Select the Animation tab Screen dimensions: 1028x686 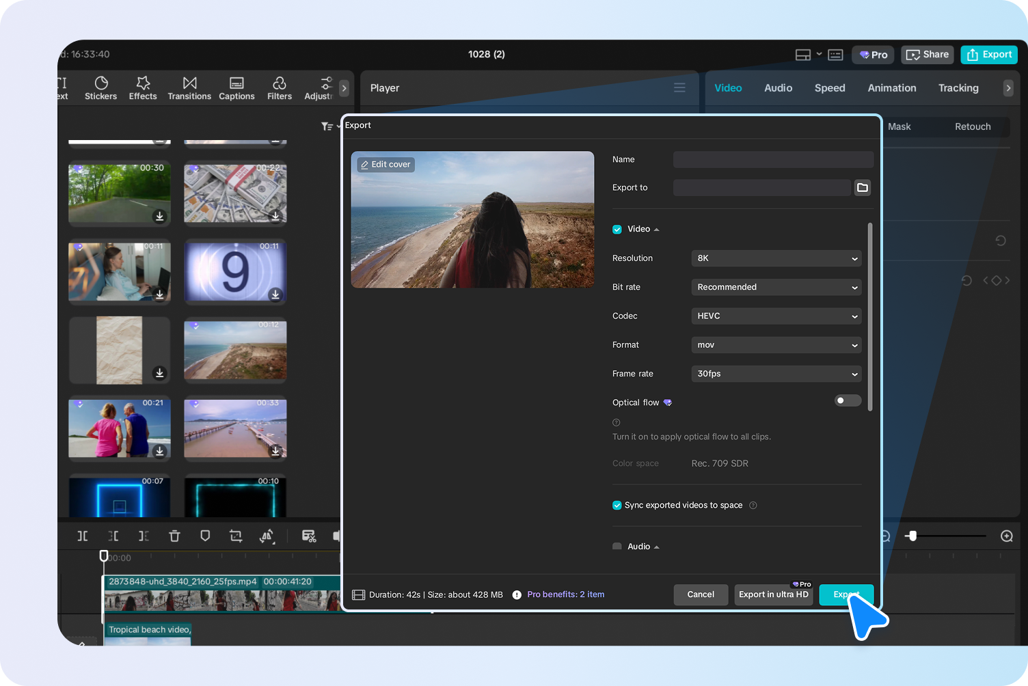pyautogui.click(x=892, y=87)
